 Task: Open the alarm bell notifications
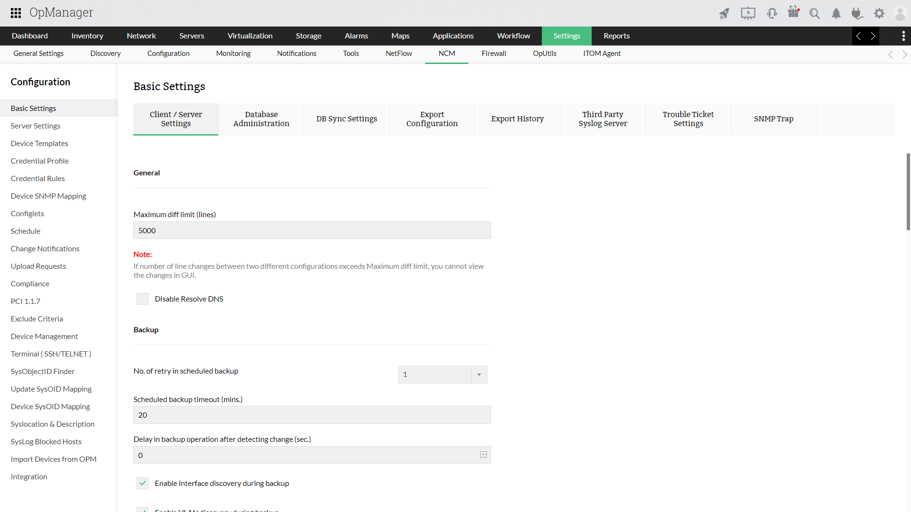(836, 13)
